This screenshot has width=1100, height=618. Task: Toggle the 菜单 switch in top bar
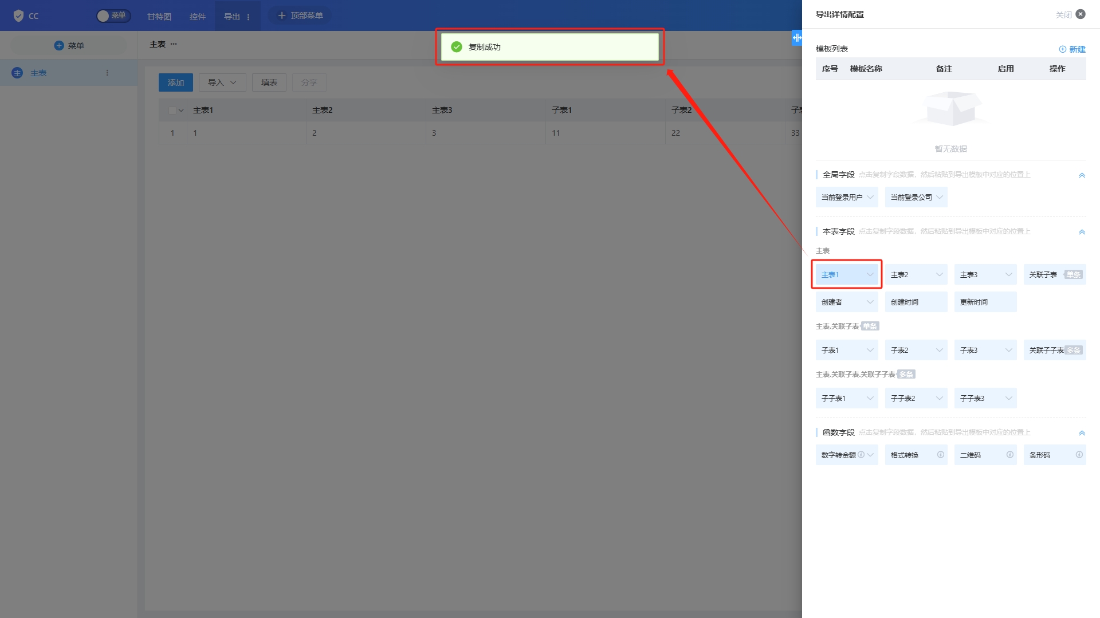tap(113, 15)
